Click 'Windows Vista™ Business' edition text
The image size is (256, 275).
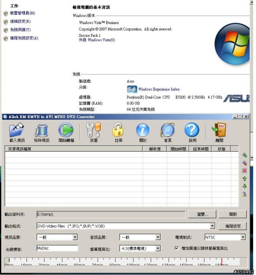coord(99,23)
